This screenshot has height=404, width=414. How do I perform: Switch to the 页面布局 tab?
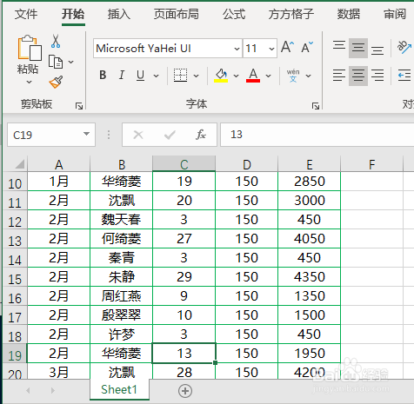point(177,14)
